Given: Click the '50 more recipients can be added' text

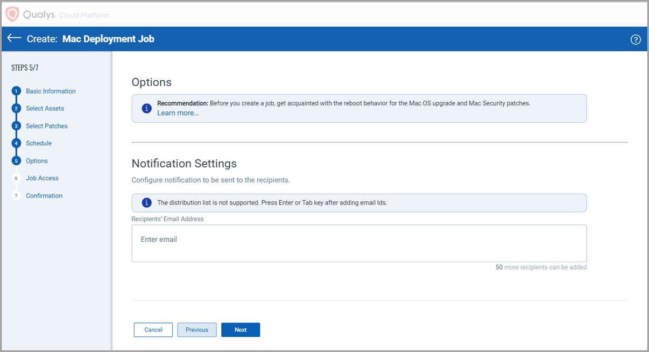Looking at the screenshot, I should click(541, 267).
